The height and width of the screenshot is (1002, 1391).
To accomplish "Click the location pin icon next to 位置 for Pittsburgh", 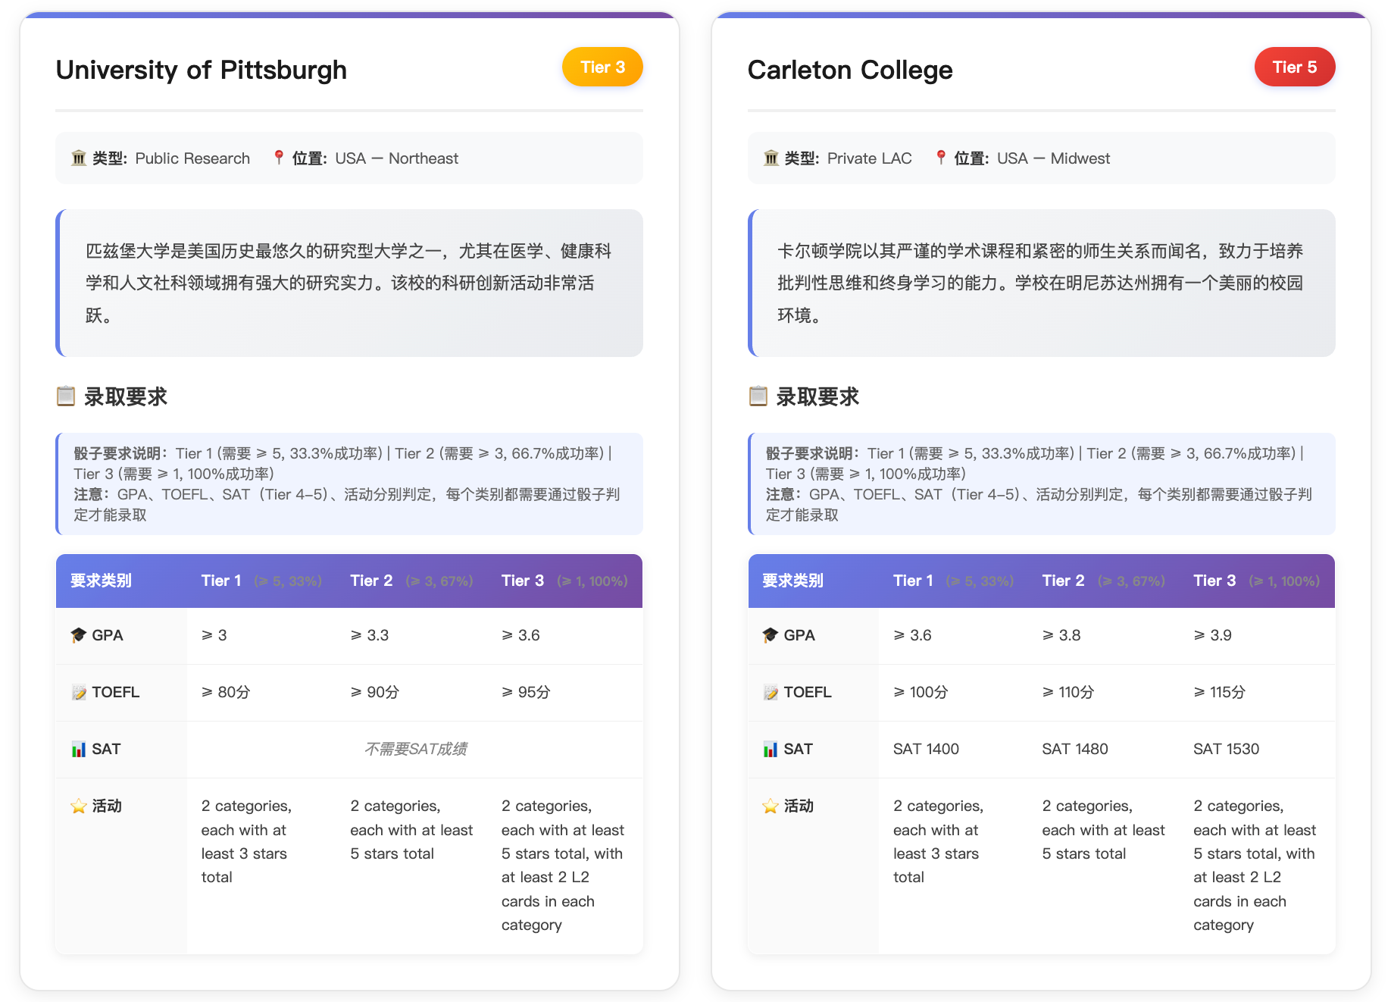I will click(278, 158).
